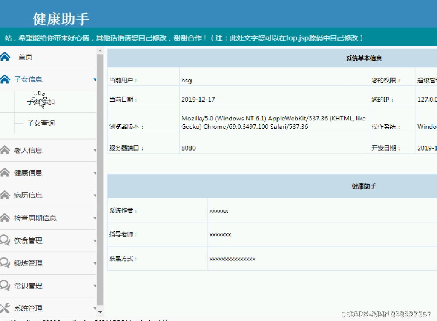Open the 子女添加 page
This screenshot has height=321, width=437.
coord(39,101)
